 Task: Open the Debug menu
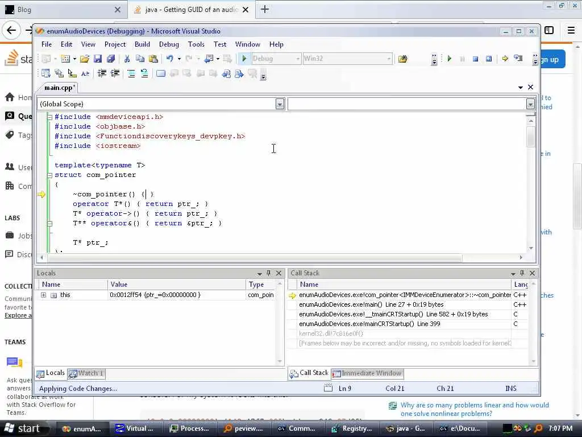pos(169,44)
